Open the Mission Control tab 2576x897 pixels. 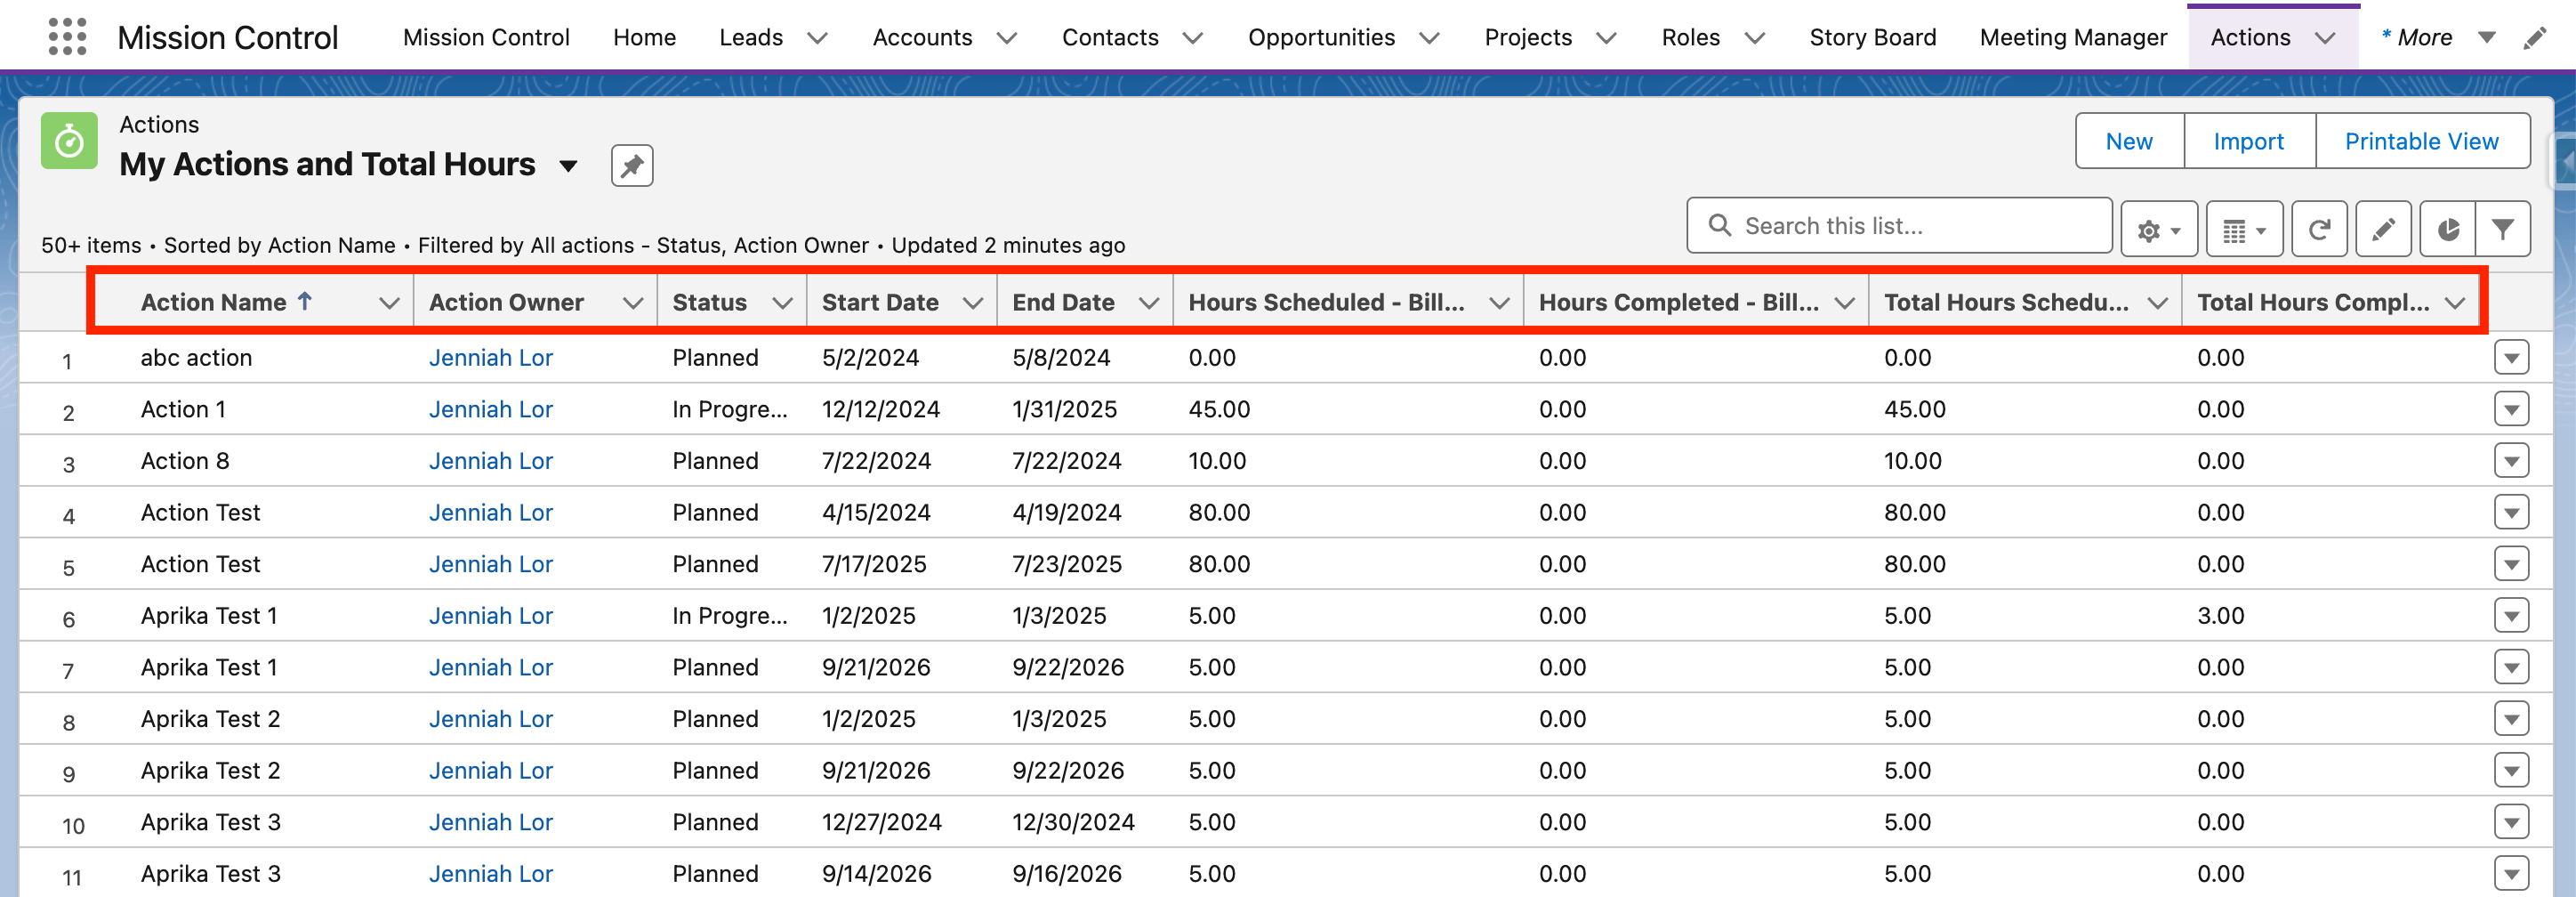486,38
